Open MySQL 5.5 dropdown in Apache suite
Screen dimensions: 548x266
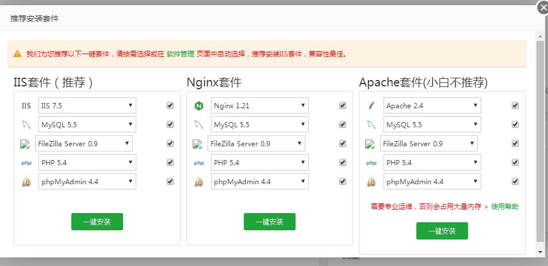[432, 124]
